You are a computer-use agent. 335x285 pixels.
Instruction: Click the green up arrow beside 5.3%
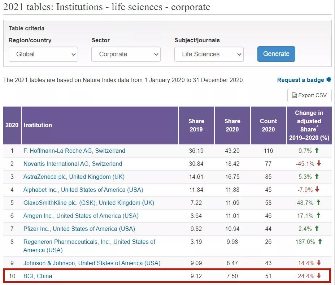317,177
